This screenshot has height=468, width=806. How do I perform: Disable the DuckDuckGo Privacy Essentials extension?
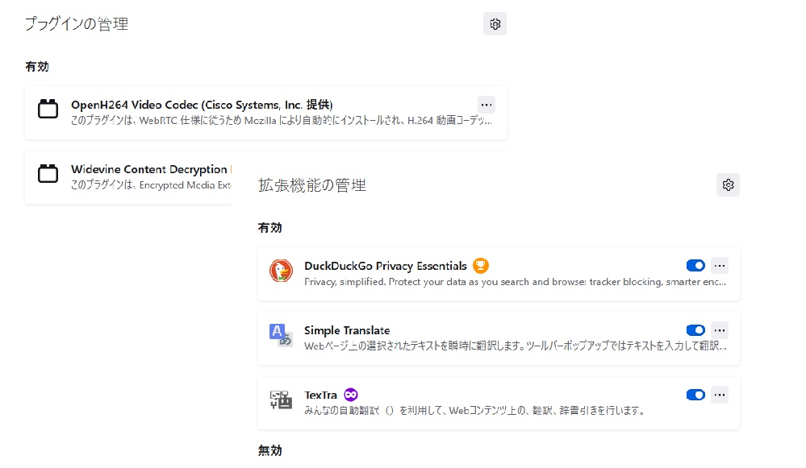pos(695,265)
